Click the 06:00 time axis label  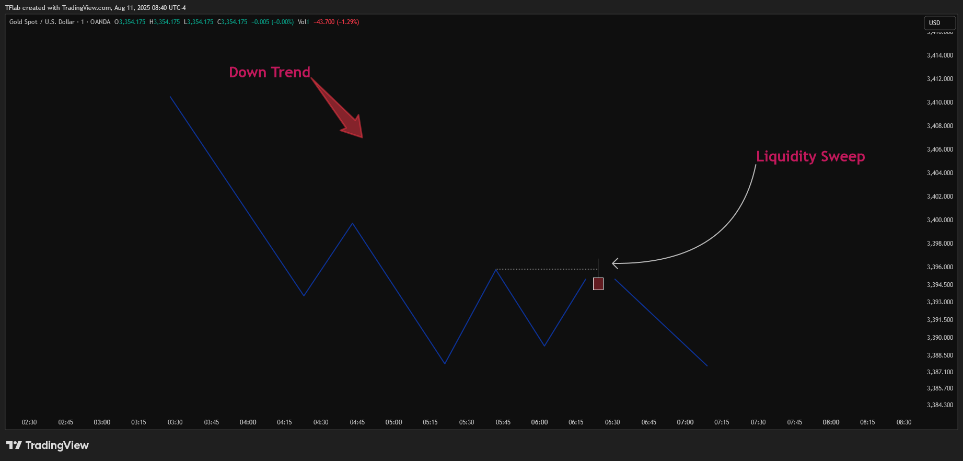pyautogui.click(x=539, y=422)
